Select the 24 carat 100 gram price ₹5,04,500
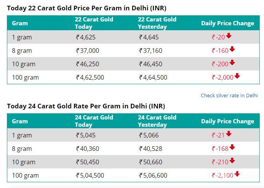Image resolution: width=264 pixels, height=188 pixels. click(x=90, y=175)
